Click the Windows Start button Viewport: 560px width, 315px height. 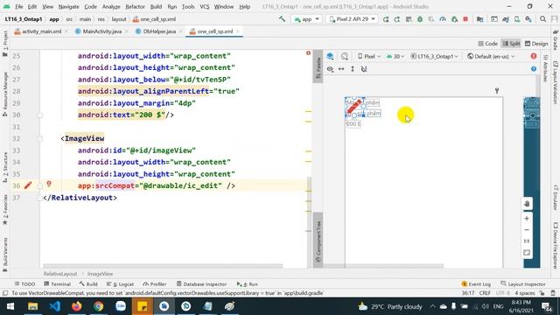(x=10, y=306)
